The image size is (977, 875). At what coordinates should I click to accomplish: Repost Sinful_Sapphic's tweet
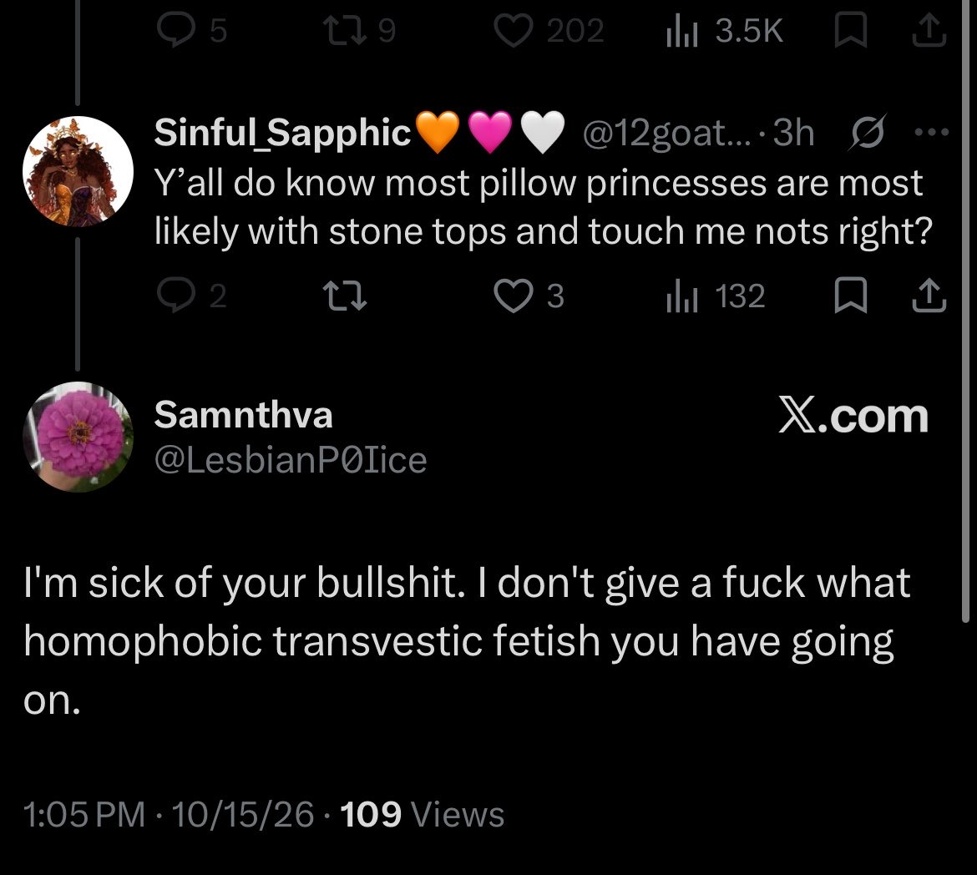345,296
